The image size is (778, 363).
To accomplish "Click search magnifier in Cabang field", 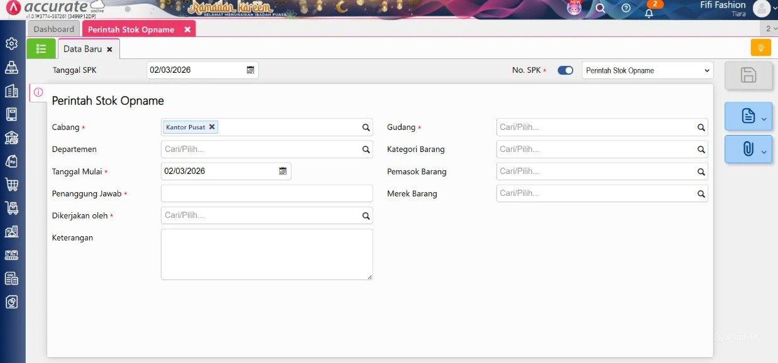I will click(366, 127).
